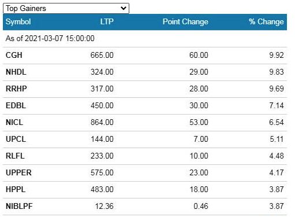295x217 pixels.
Task: Open the CGH stock symbol
Action: point(14,55)
